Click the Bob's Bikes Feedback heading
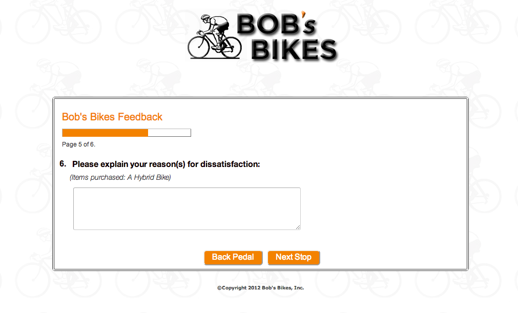The width and height of the screenshot is (518, 313). pos(112,117)
